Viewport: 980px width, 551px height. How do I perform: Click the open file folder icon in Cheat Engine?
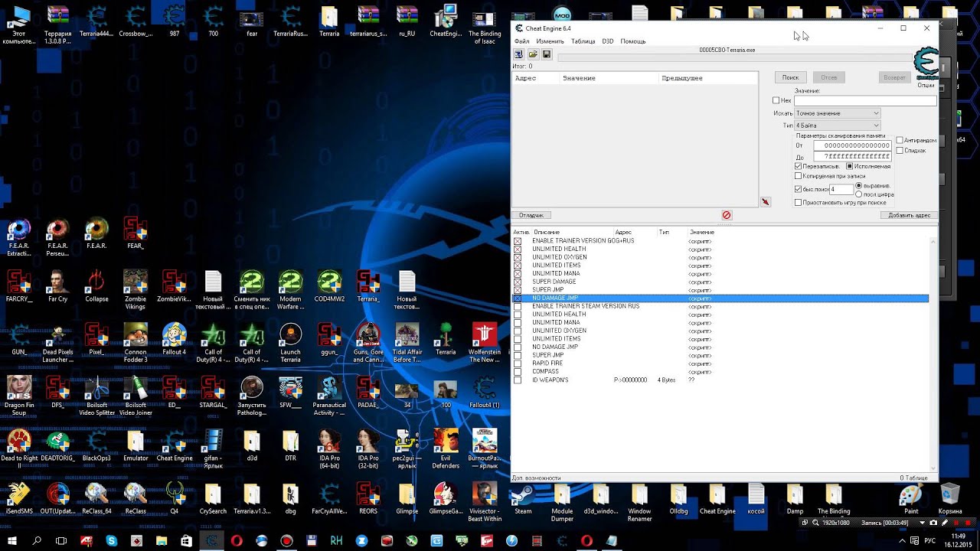point(533,54)
